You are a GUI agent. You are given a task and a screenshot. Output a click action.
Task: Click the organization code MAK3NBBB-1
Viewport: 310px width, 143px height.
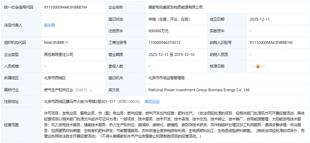56,43
